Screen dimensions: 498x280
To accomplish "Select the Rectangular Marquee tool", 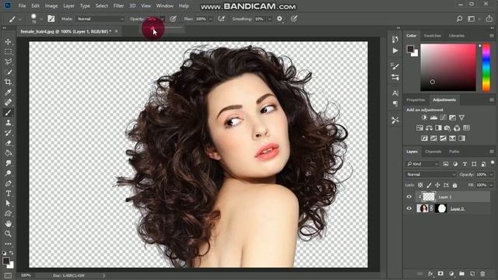I will point(9,52).
